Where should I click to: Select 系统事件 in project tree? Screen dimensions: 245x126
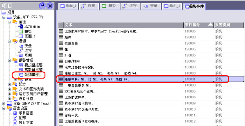[x=31, y=75]
